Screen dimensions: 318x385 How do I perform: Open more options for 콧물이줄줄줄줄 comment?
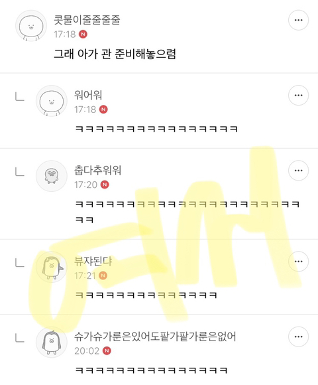tap(298, 20)
